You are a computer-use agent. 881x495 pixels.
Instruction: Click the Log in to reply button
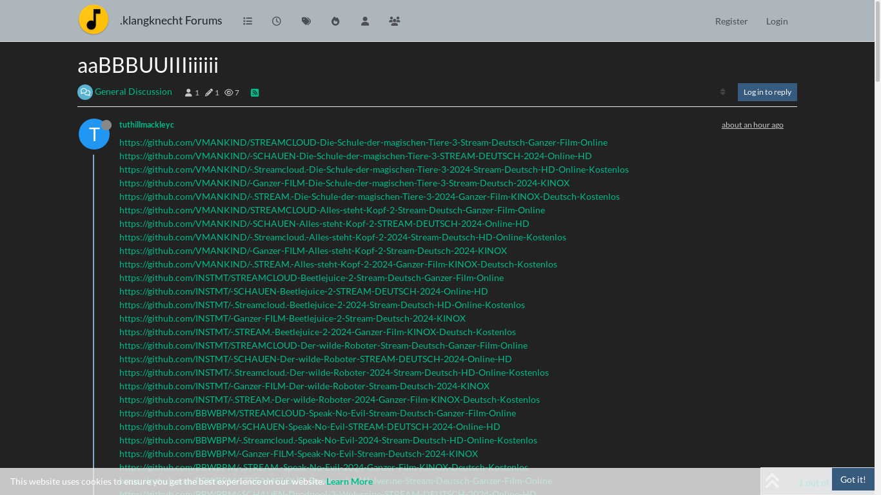[767, 92]
